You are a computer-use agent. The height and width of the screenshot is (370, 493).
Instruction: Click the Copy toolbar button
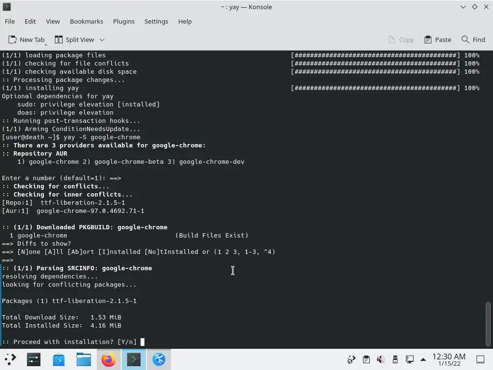click(x=401, y=40)
